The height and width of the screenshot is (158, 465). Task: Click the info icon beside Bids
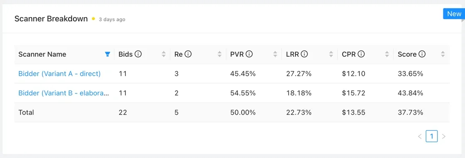tap(138, 54)
